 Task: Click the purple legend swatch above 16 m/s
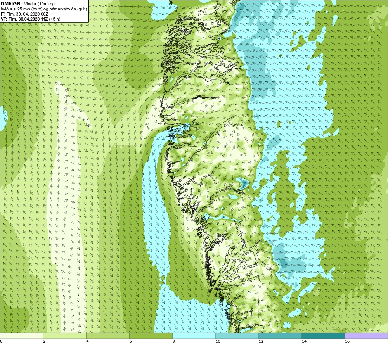367,336
